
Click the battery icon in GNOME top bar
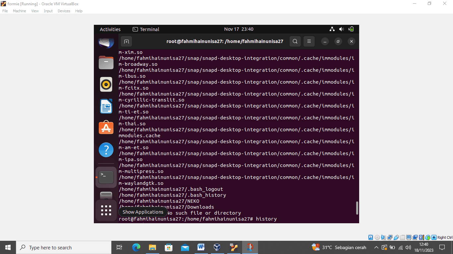point(351,29)
